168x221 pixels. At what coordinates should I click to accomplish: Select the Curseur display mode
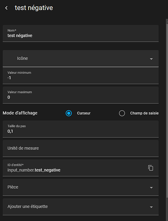(x=69, y=113)
